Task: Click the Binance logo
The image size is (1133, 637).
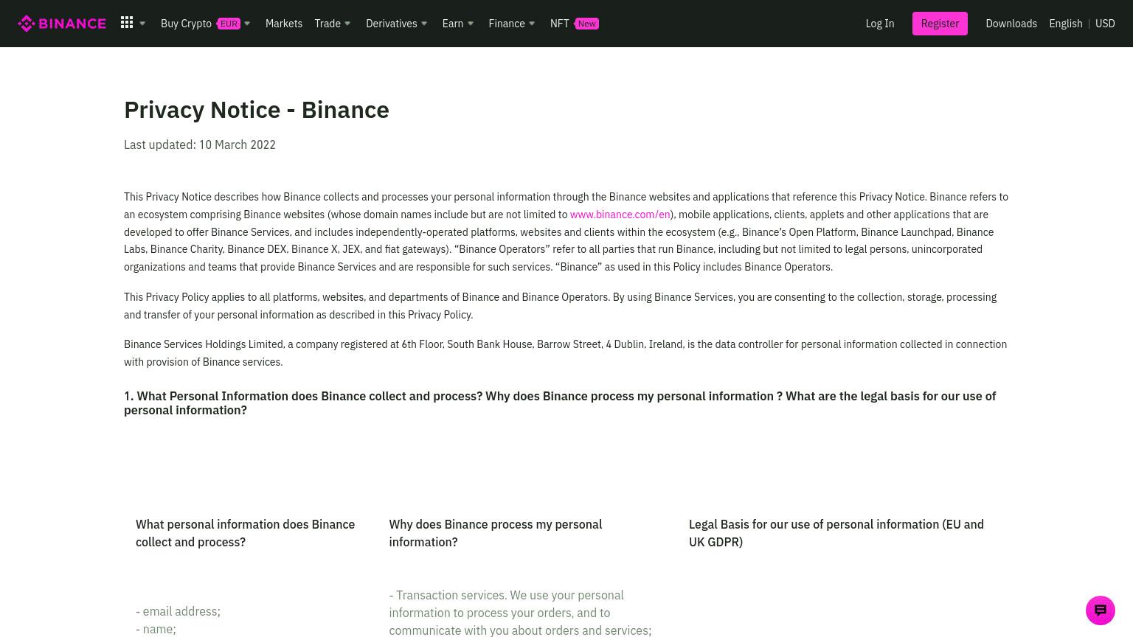Action: coord(62,24)
